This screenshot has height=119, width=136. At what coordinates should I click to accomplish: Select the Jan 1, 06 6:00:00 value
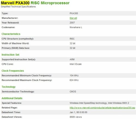pyautogui.click(x=78, y=112)
